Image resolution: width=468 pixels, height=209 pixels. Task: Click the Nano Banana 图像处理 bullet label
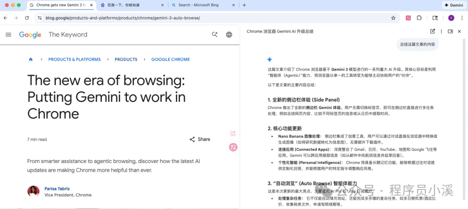point(300,137)
